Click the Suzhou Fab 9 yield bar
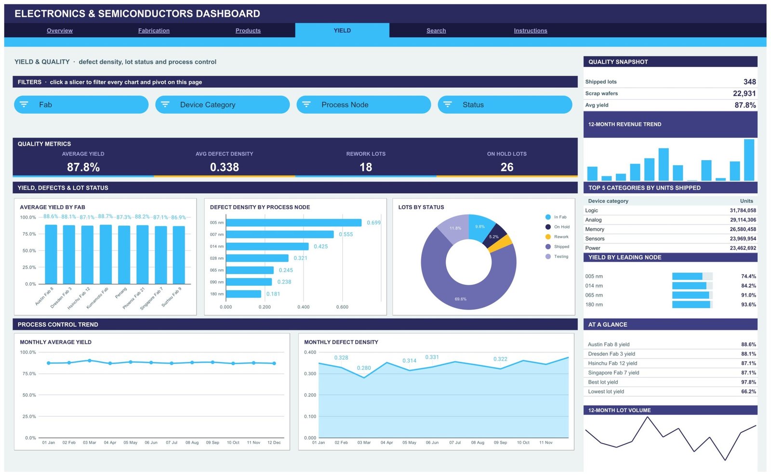The width and height of the screenshot is (771, 476). click(179, 255)
